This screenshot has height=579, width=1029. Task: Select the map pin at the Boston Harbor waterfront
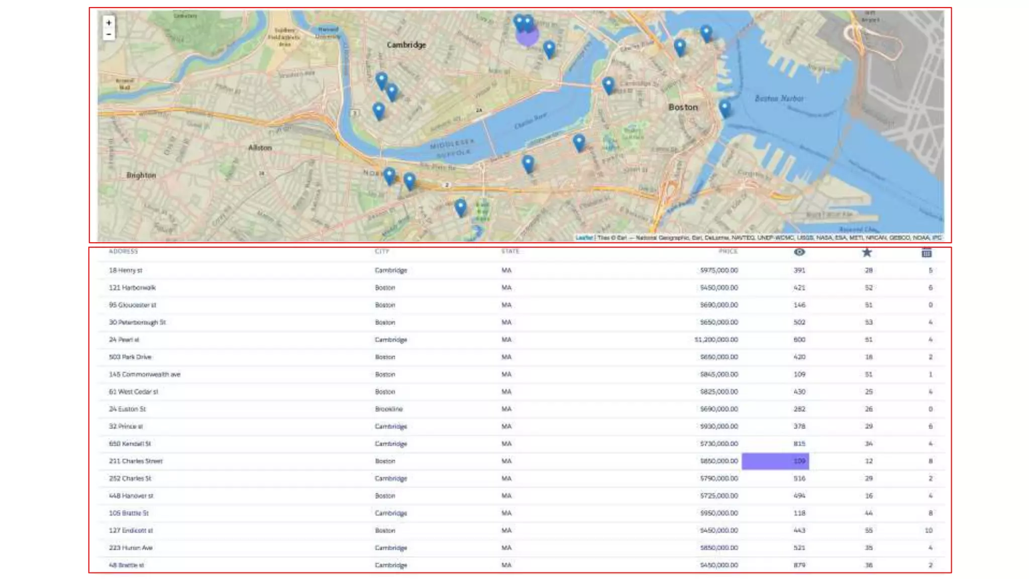point(725,108)
